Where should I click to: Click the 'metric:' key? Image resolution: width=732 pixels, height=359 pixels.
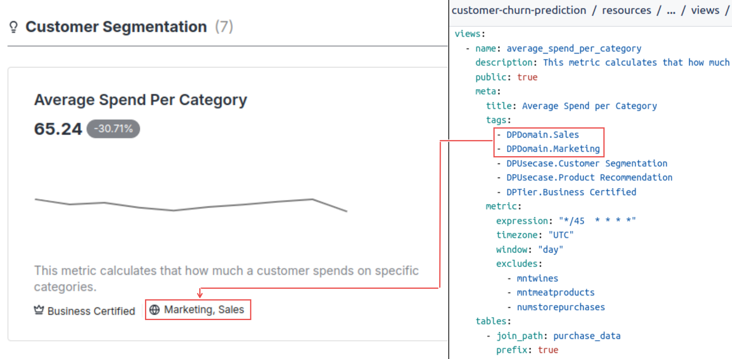[503, 206]
